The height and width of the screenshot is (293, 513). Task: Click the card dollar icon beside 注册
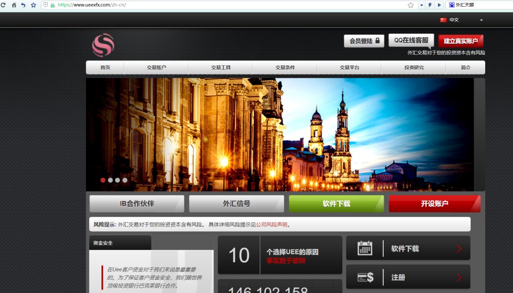coord(365,277)
